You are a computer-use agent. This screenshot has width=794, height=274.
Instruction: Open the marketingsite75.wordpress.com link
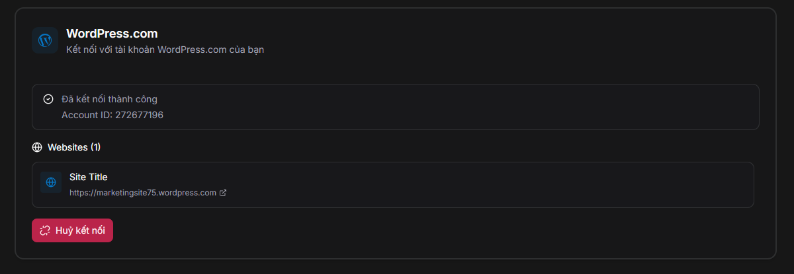(143, 193)
